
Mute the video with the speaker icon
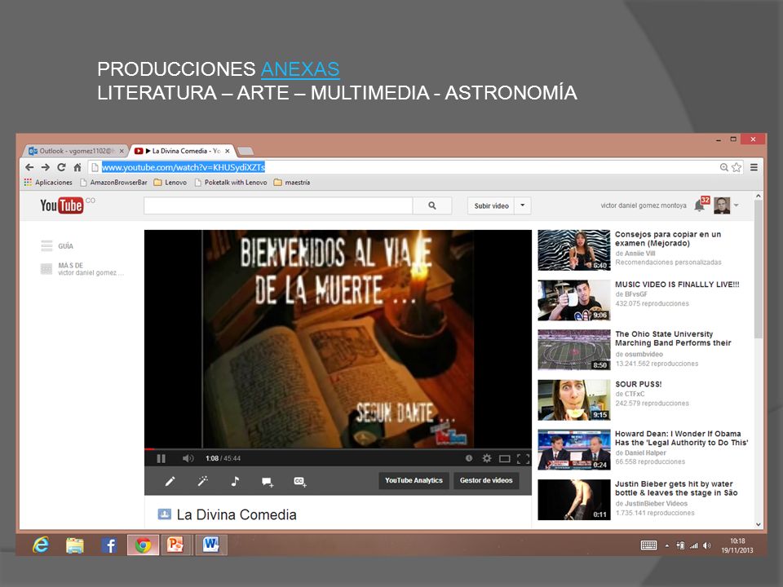point(188,458)
